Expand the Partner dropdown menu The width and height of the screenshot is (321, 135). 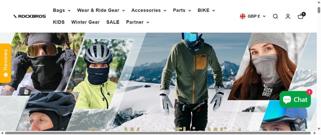[x=137, y=22]
